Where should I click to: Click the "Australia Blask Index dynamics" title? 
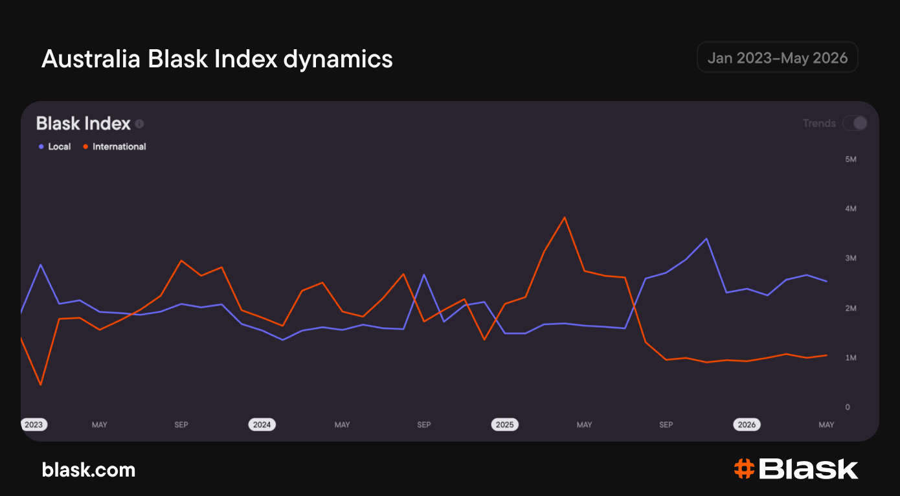217,59
